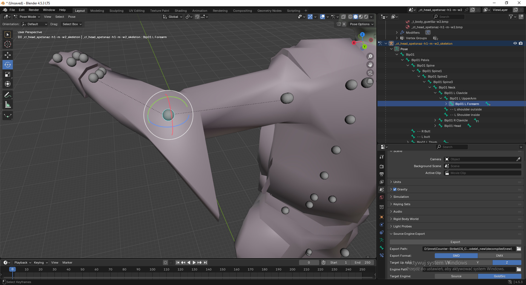Jump to playback start with first-frame control
The width and height of the screenshot is (526, 285).
[178, 262]
